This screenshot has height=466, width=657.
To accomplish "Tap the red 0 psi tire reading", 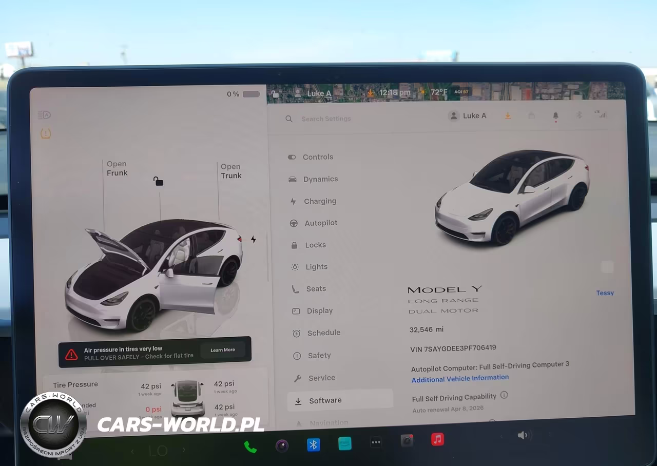I will 153,410.
